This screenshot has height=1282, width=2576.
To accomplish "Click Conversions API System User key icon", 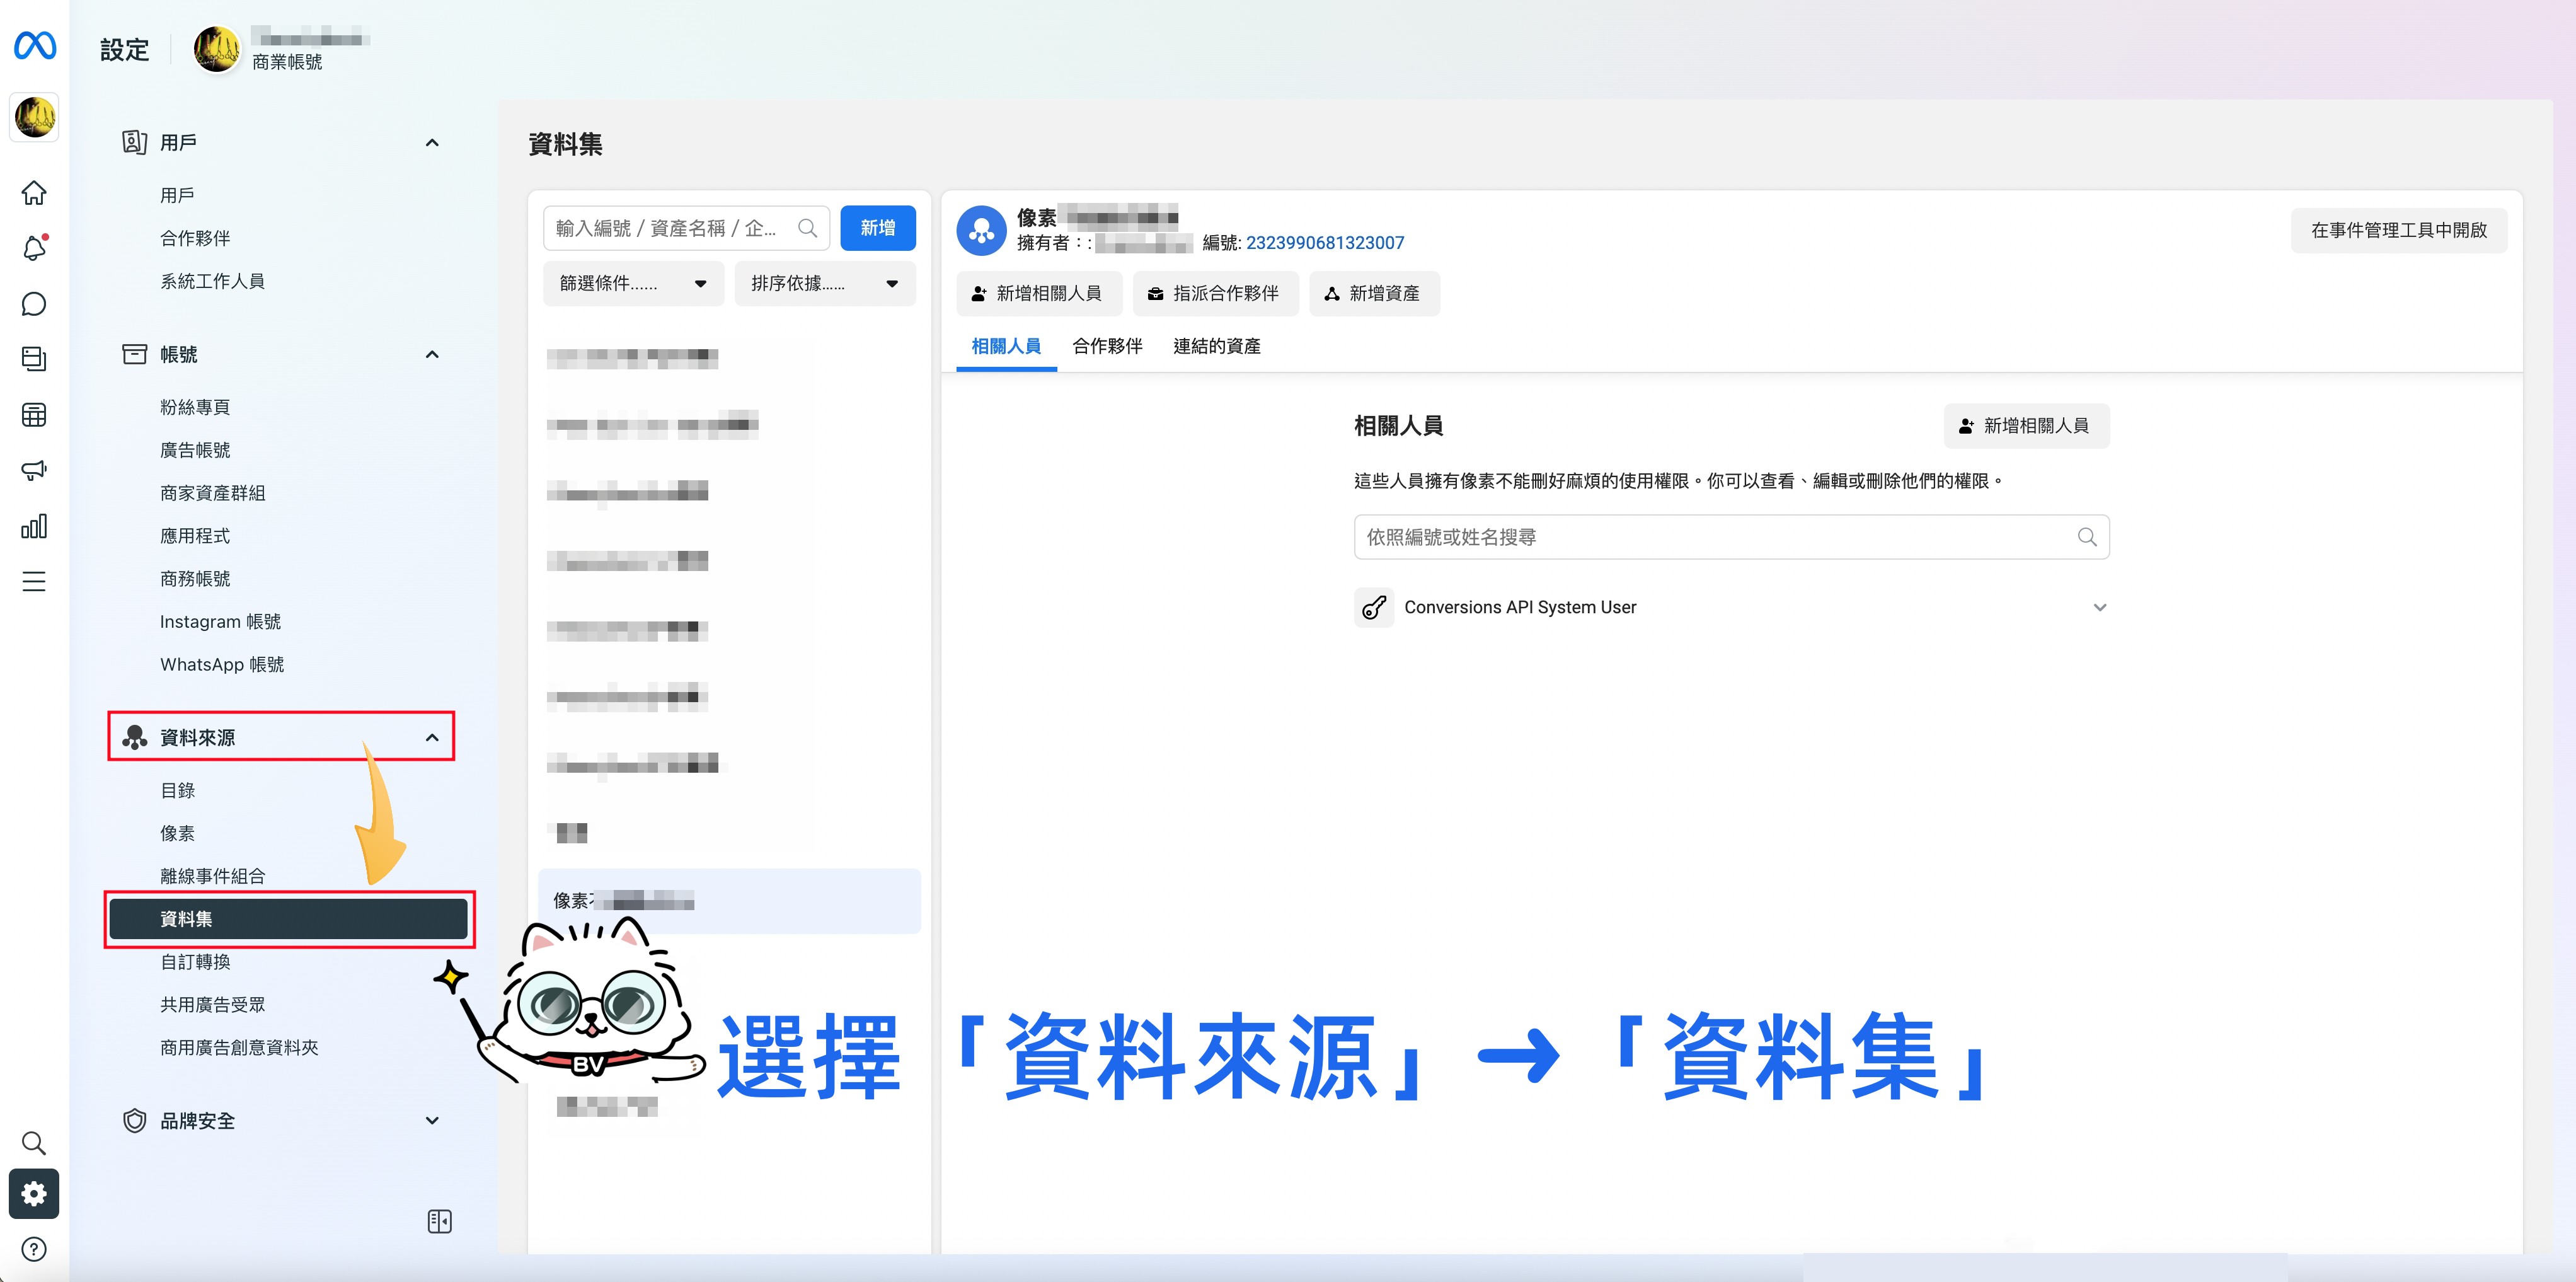I will (x=1374, y=607).
